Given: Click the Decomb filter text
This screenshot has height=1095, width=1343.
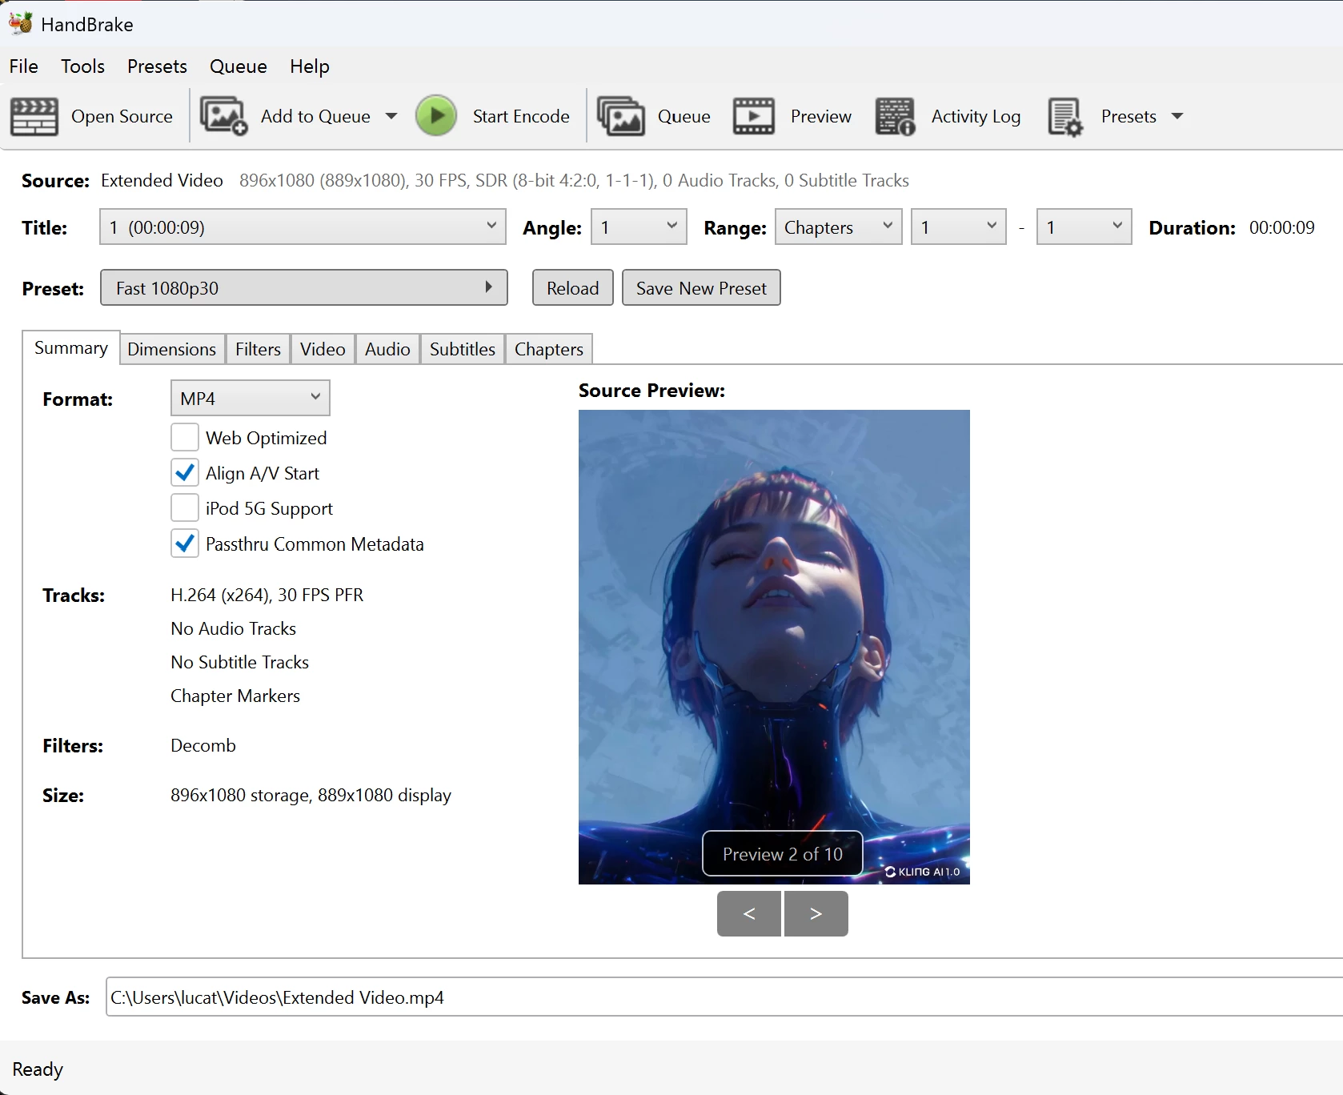Looking at the screenshot, I should click(x=203, y=745).
